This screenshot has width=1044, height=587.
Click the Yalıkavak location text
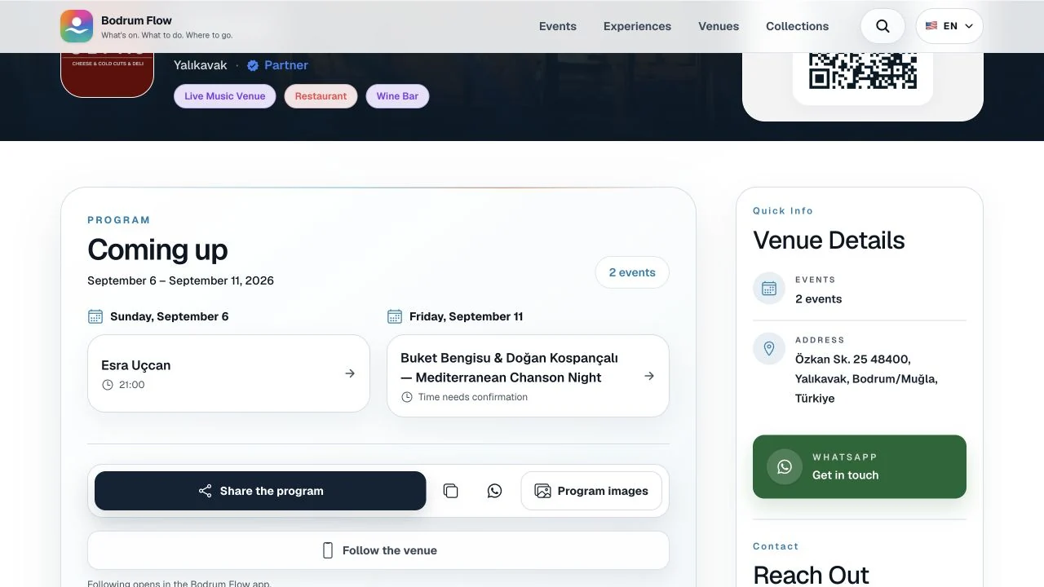click(201, 65)
